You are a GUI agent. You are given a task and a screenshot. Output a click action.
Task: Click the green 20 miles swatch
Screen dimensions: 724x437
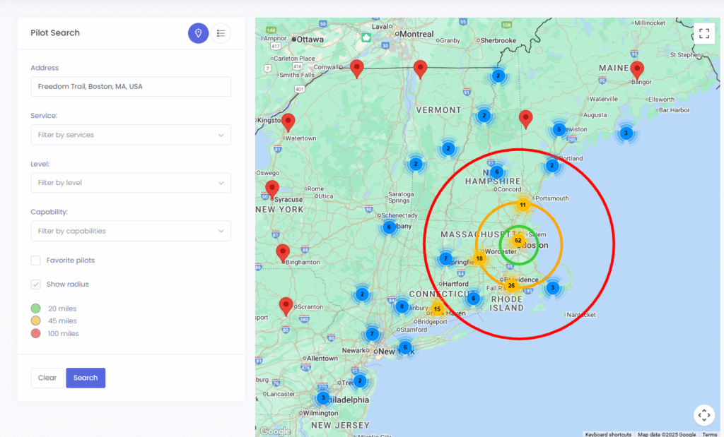[36, 309]
